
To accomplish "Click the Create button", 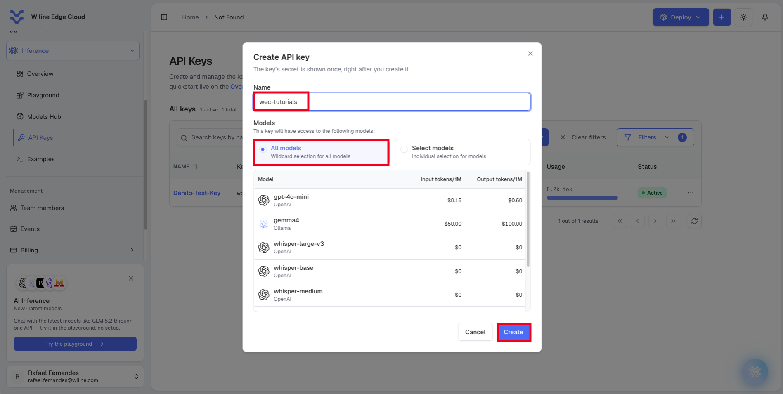I will click(x=513, y=332).
